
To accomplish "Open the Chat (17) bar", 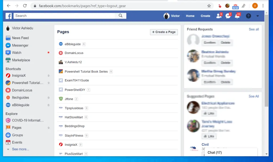I will tap(231, 152).
